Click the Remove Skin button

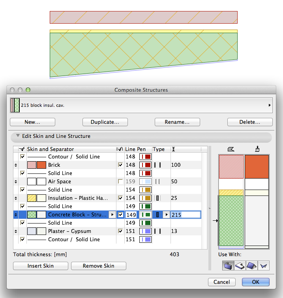pyautogui.click(x=99, y=266)
